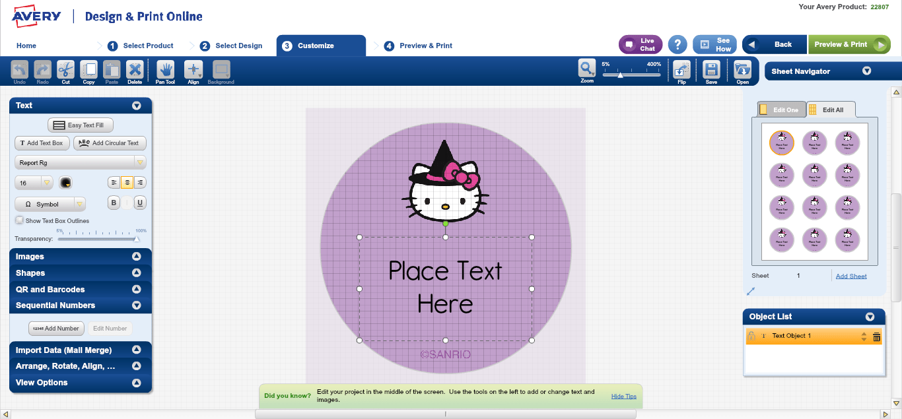Viewport: 902px width, 419px height.
Task: Open Live Chat
Action: tap(641, 44)
